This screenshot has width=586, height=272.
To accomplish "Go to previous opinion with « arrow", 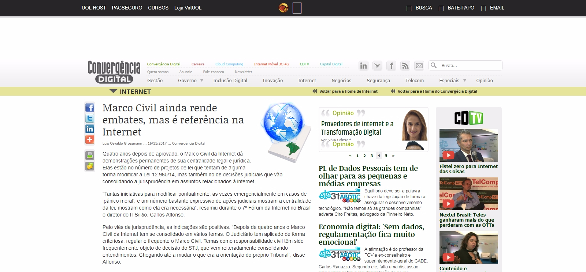I will [x=350, y=156].
